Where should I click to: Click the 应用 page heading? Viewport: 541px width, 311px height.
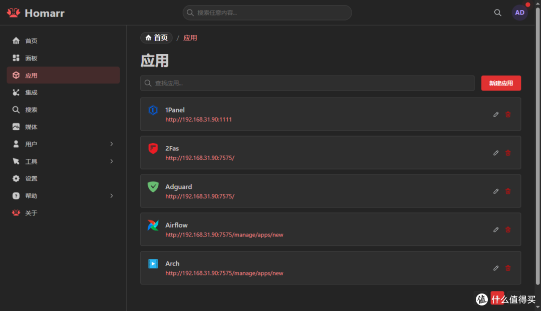[155, 60]
